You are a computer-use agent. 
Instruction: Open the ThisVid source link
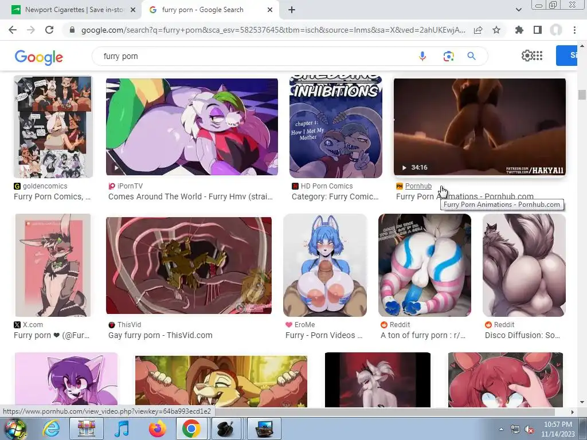[129, 325]
